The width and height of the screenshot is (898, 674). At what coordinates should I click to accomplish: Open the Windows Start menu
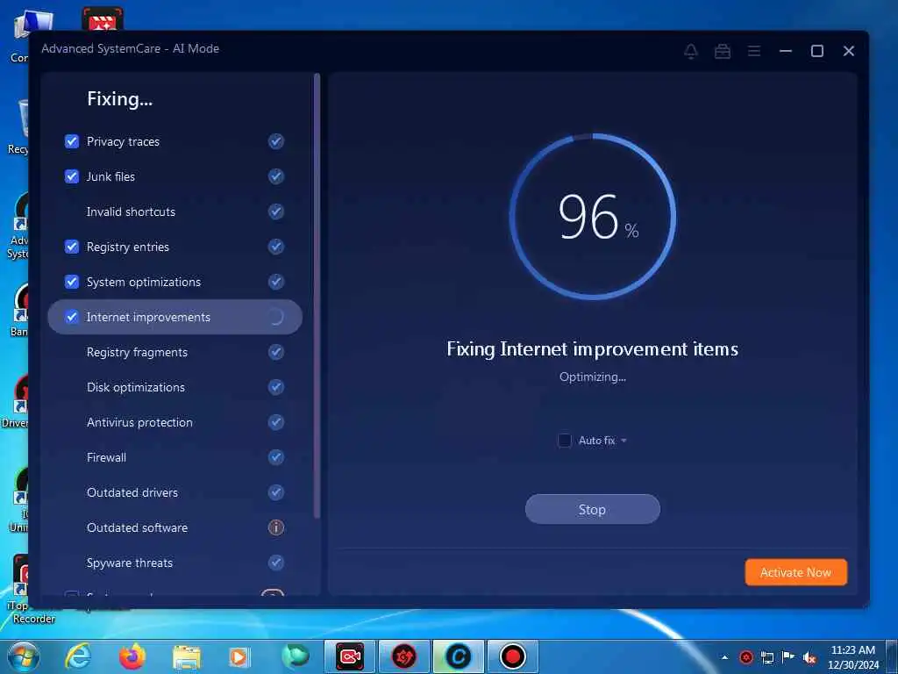[x=24, y=656]
